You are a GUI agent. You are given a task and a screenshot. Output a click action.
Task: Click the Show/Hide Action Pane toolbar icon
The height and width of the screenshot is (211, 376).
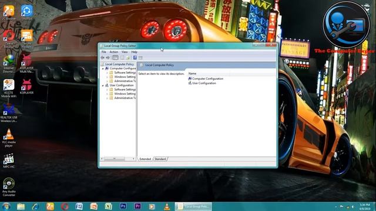click(x=141, y=57)
